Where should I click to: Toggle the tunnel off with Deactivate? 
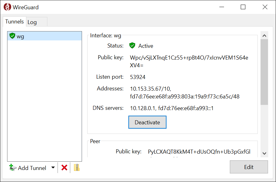pyautogui.click(x=147, y=122)
